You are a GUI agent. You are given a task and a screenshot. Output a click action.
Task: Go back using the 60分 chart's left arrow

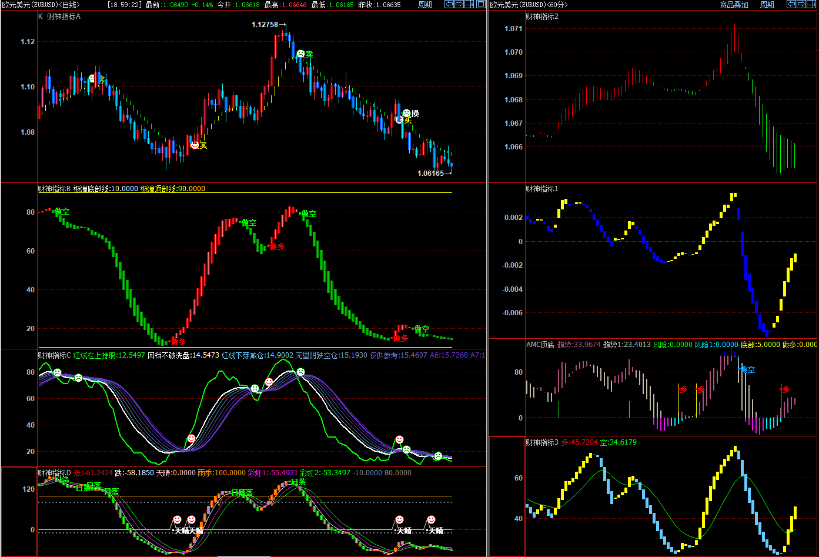(791, 4)
